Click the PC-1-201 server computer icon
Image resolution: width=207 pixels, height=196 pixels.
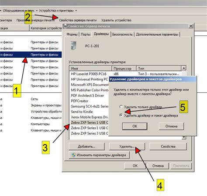pos(73,45)
